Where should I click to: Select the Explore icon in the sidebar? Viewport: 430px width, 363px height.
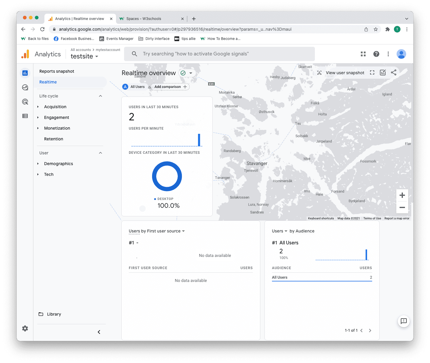point(25,87)
